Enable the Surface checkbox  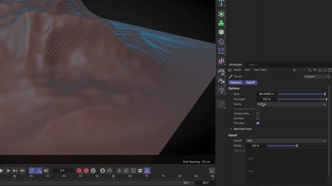coord(258,118)
